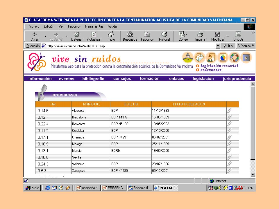This screenshot has width=279, height=209.
Task: Expand the Atrás history dropdown arrow
Action: click(45, 37)
